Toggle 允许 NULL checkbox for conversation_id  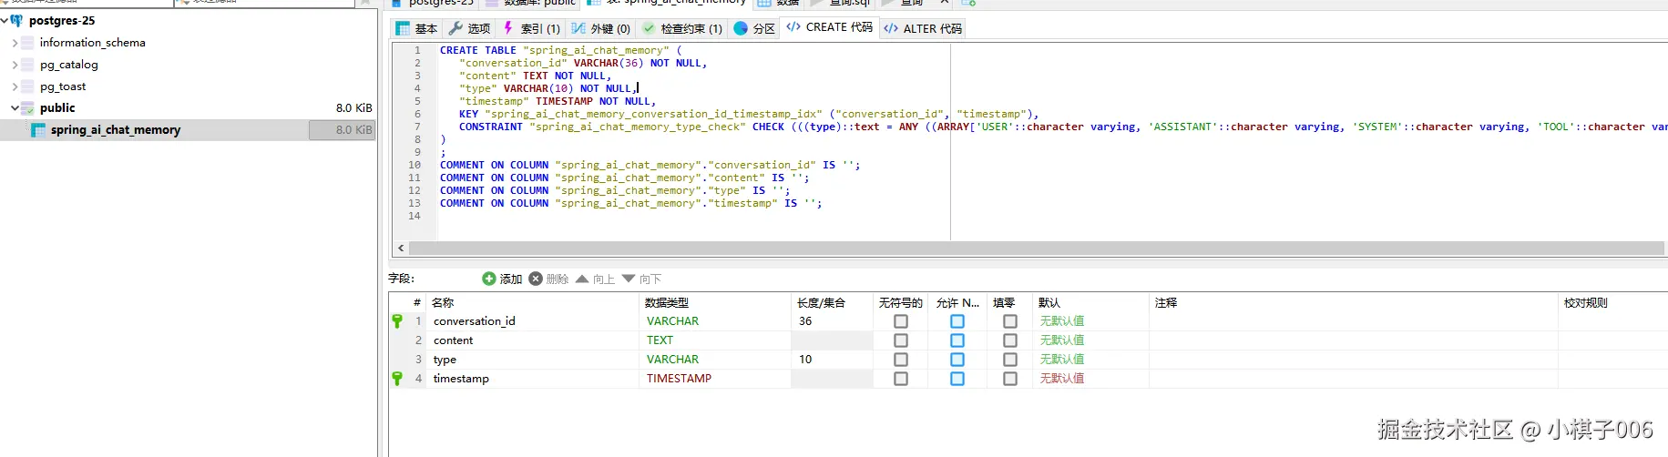pos(957,321)
